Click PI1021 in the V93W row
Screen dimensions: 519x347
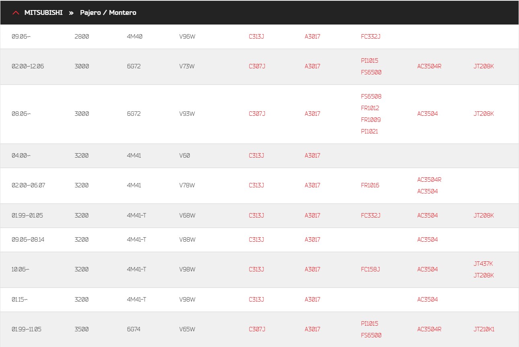coord(369,131)
